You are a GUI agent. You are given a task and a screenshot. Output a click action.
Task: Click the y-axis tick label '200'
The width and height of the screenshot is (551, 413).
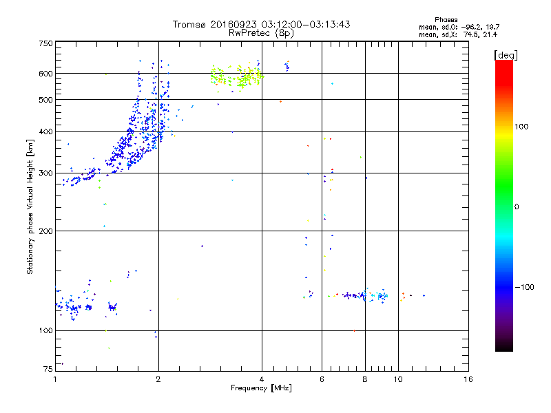click(x=45, y=231)
